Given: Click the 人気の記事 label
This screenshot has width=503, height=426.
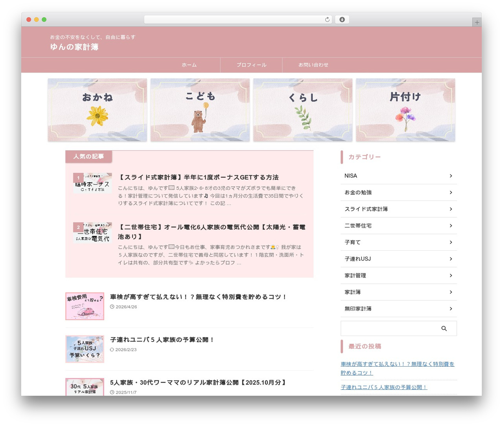Looking at the screenshot, I should [x=88, y=156].
